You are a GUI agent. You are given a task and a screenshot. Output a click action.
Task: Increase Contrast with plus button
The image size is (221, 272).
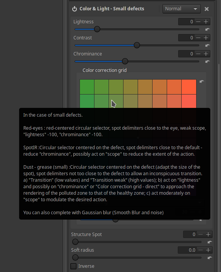click(206, 38)
